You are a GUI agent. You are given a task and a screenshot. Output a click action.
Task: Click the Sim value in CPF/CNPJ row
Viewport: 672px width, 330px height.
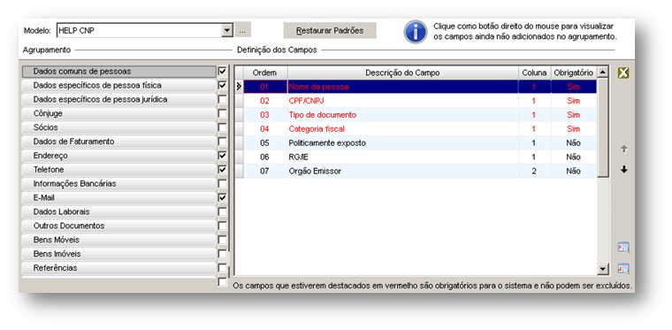[x=574, y=101]
